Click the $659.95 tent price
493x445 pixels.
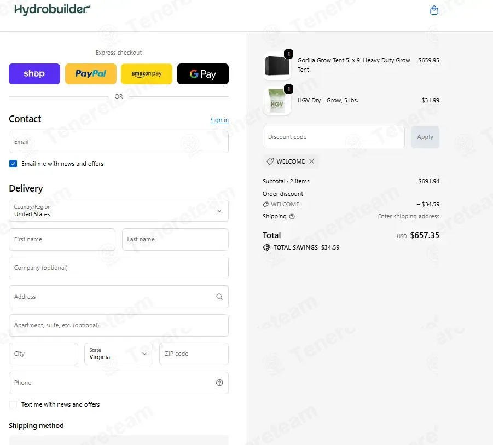coord(428,60)
